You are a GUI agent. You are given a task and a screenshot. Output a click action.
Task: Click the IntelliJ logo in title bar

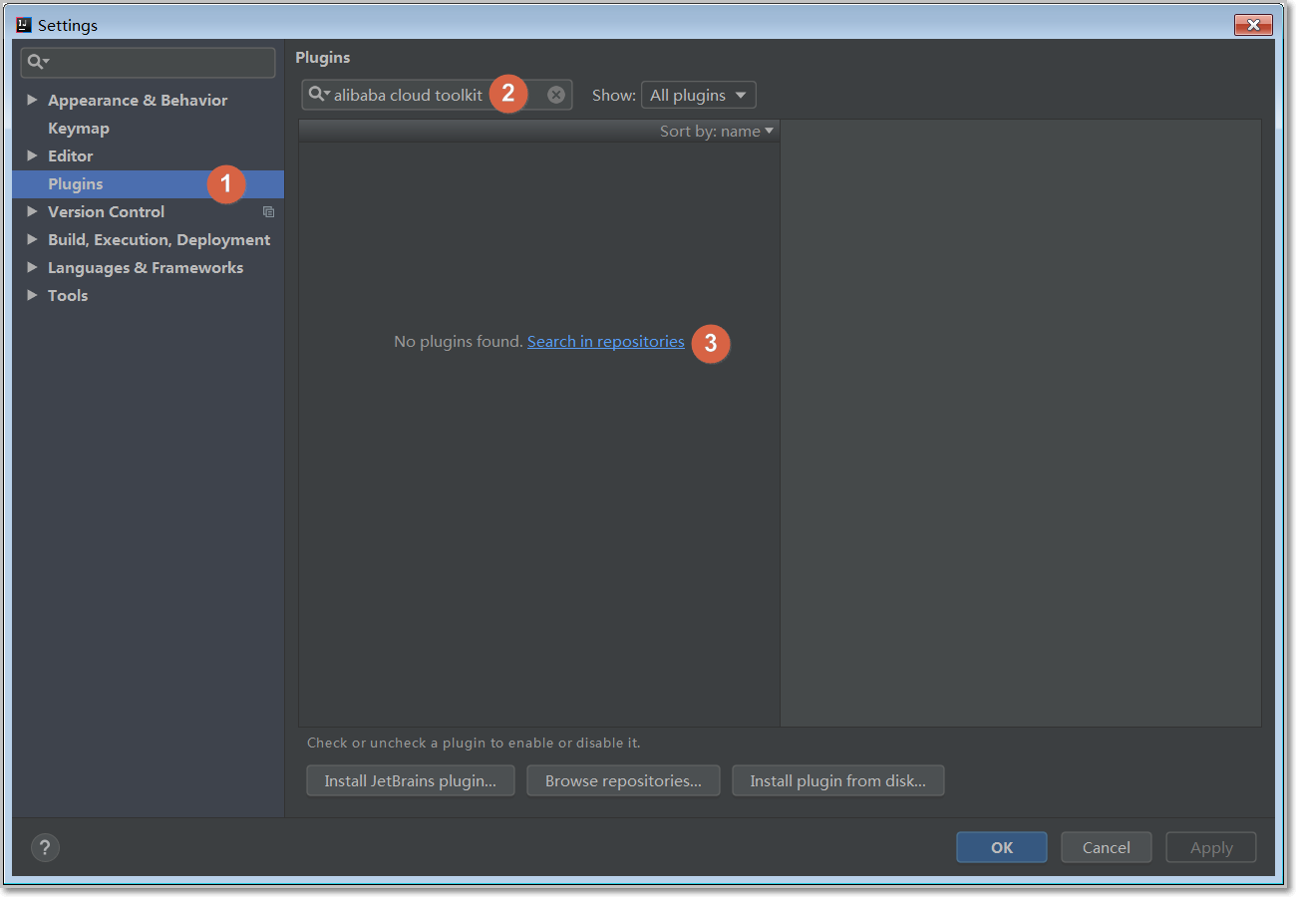click(24, 25)
